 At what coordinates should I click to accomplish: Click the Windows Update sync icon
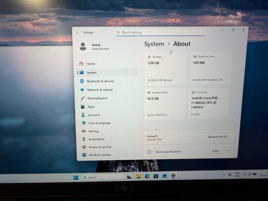(84, 155)
